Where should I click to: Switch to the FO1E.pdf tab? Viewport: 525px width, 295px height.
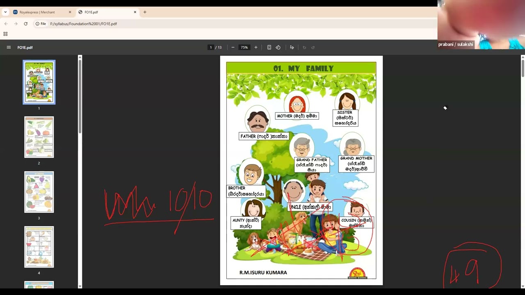[x=107, y=12]
